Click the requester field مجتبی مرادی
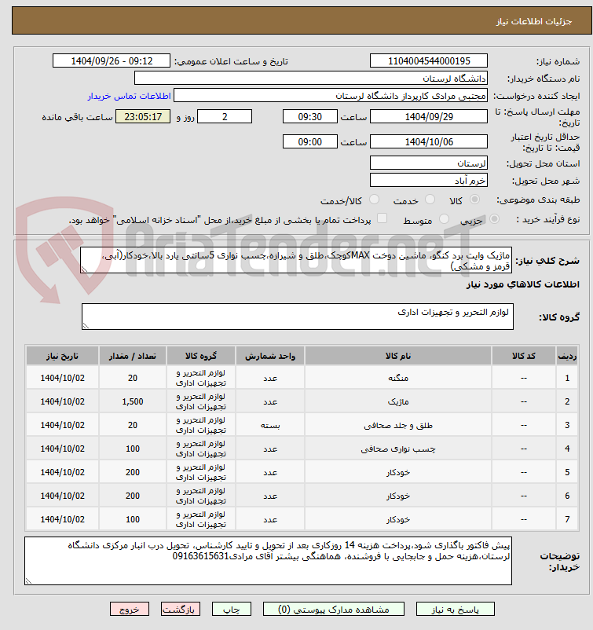Screen dimensions: 593x630 (330, 96)
